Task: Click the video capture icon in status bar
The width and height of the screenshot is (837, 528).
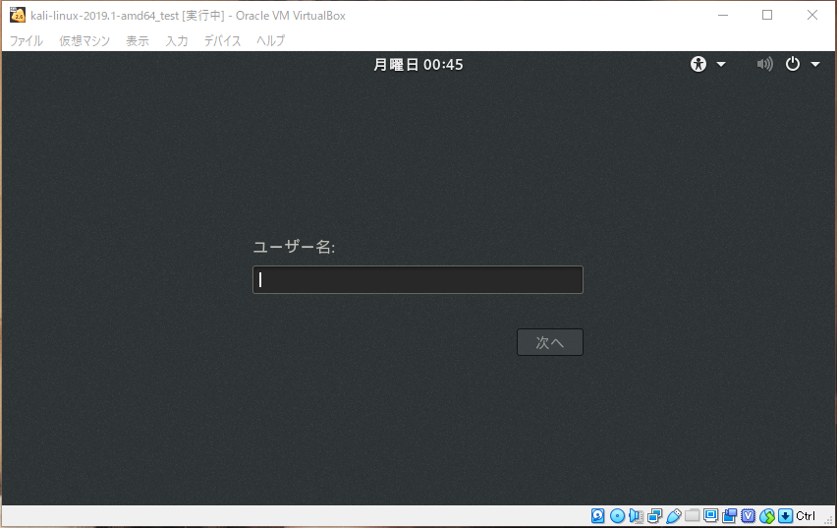Action: (x=729, y=515)
